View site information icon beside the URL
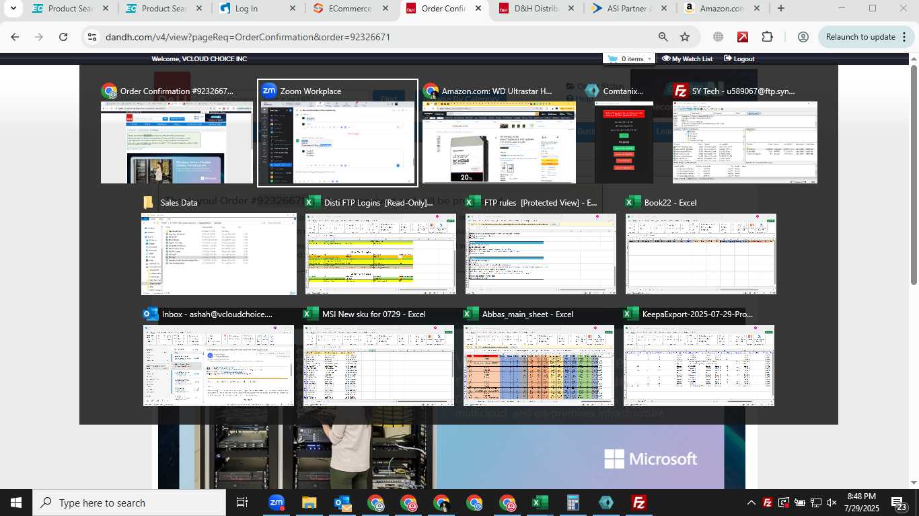 [x=92, y=37]
